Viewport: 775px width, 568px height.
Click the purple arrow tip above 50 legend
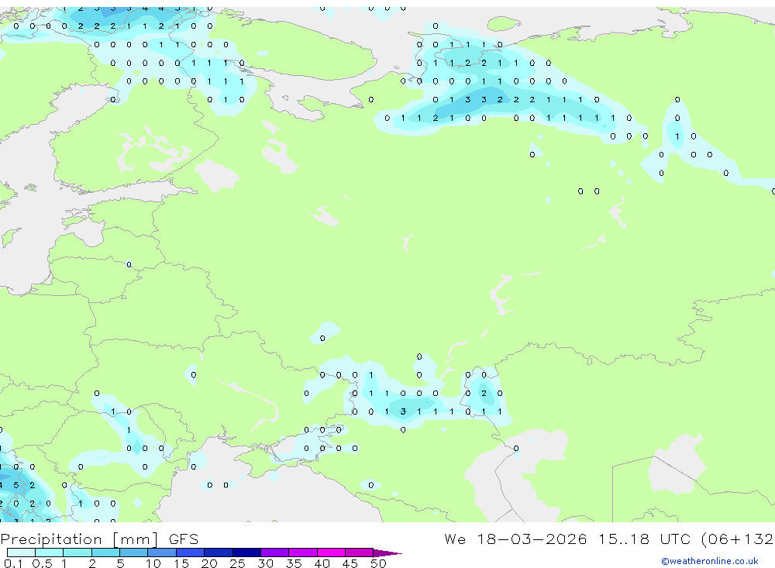point(387,553)
